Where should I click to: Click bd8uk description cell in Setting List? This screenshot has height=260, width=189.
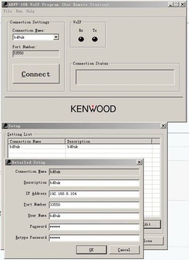(109, 147)
